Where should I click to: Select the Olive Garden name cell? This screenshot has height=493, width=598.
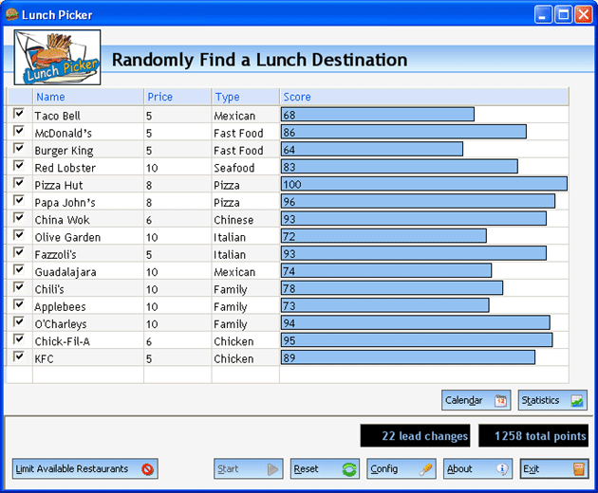click(x=88, y=237)
